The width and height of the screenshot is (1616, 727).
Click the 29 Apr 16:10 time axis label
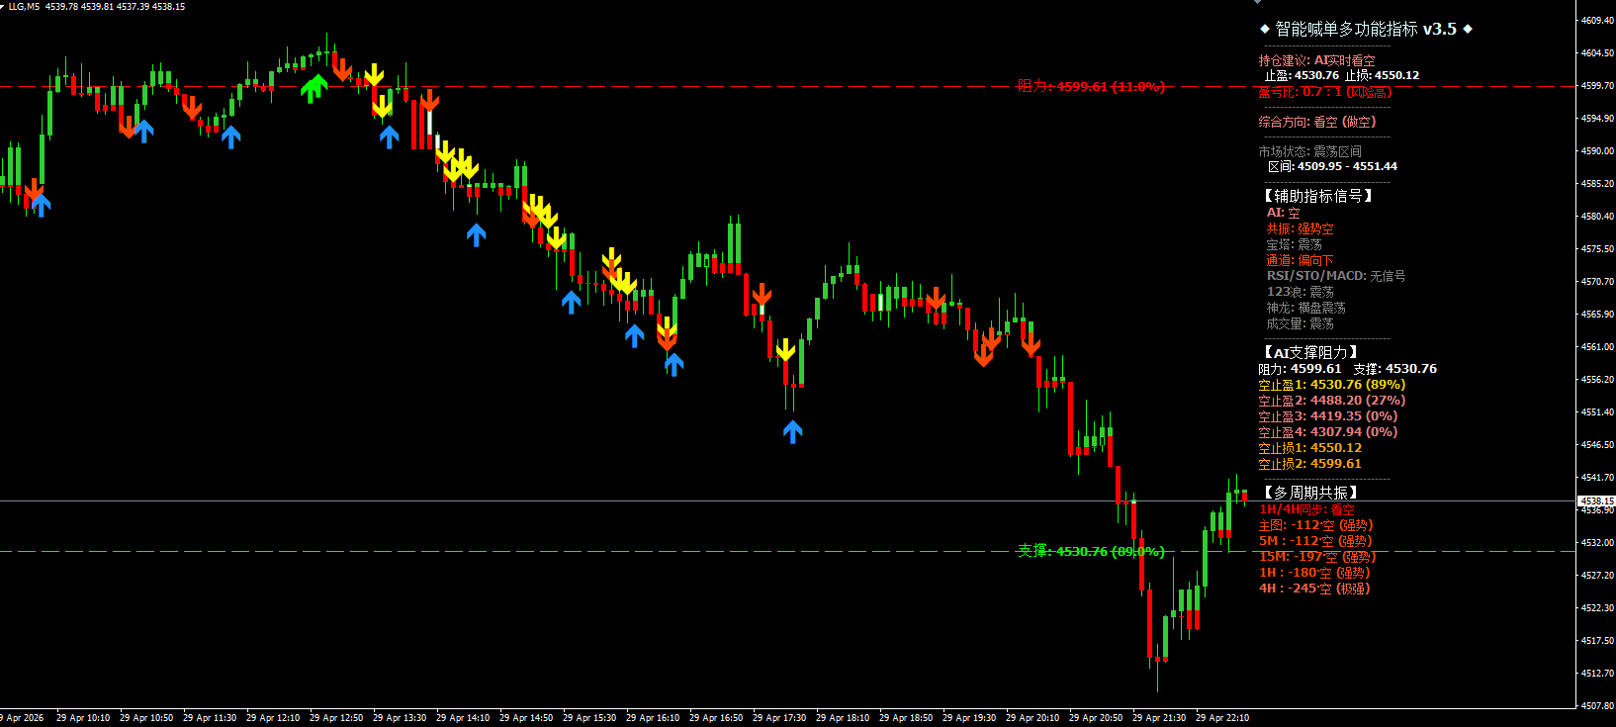653,718
